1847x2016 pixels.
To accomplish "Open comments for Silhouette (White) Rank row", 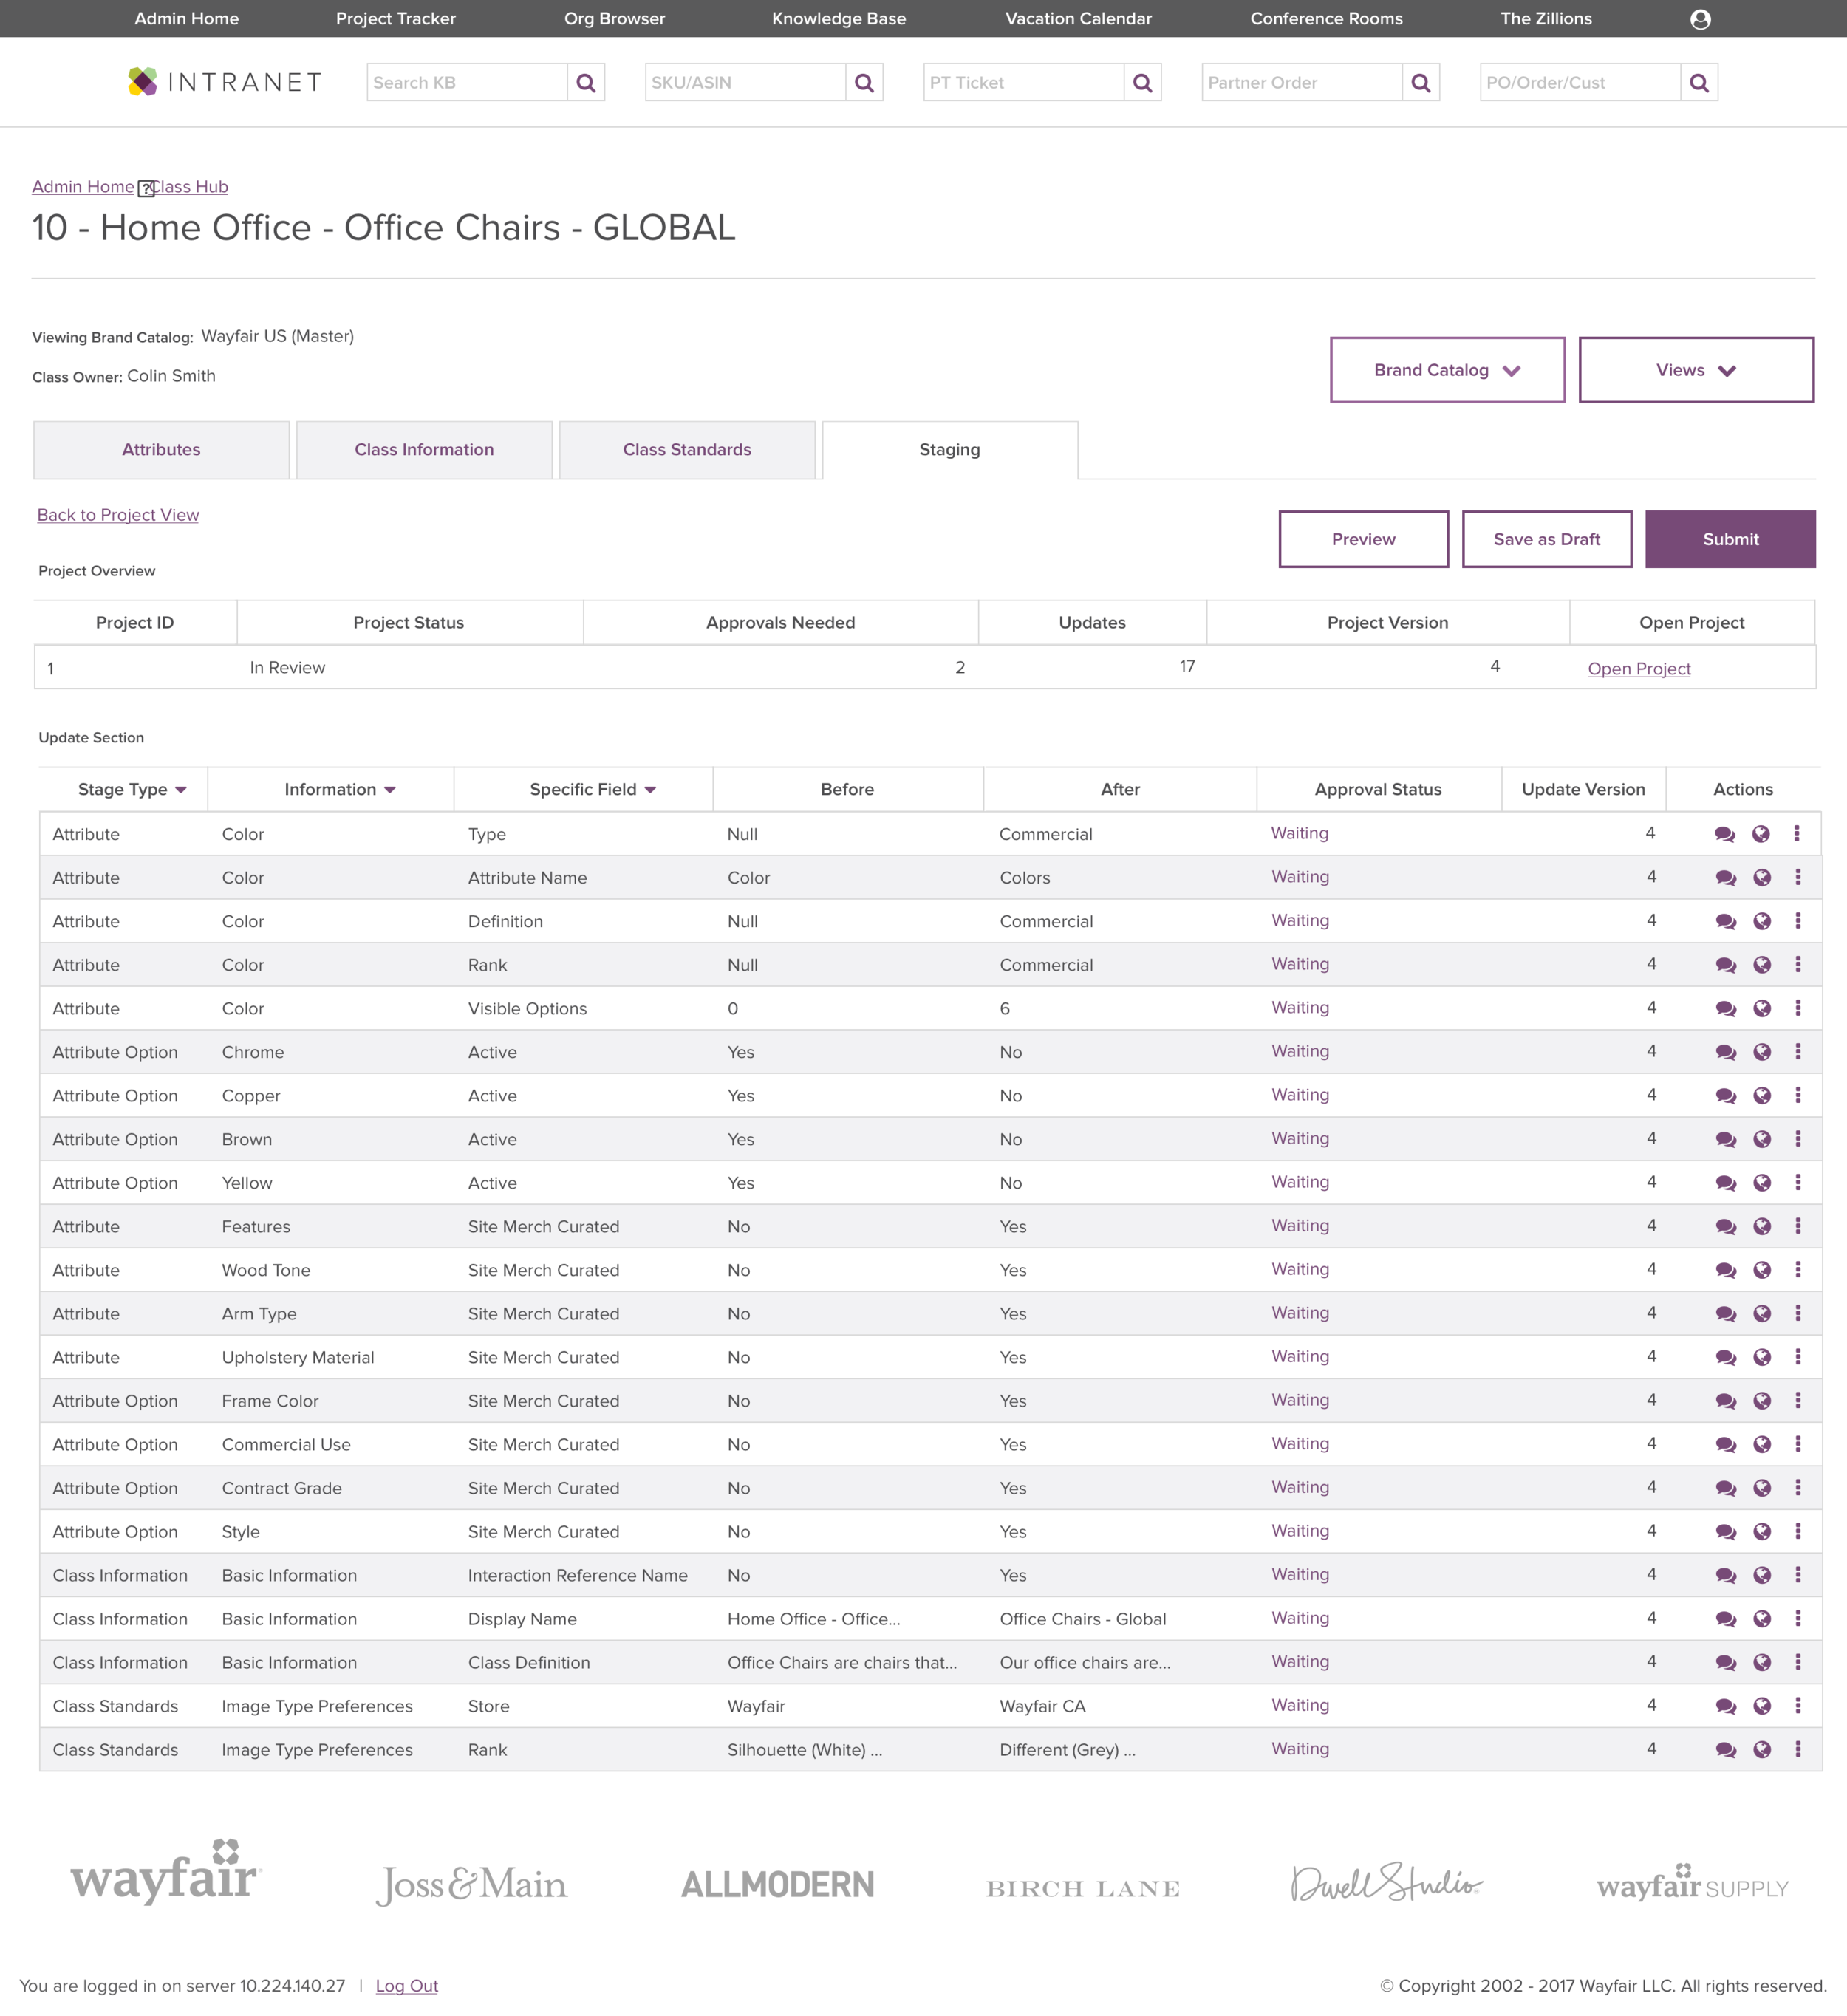I will (x=1725, y=1750).
